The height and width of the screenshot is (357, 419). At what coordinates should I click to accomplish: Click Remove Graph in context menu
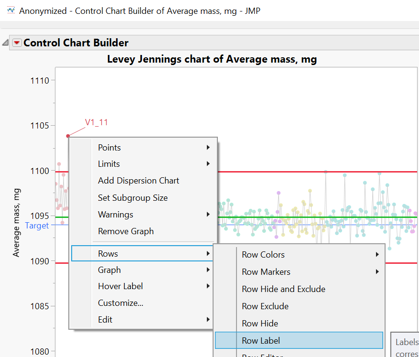pos(126,231)
